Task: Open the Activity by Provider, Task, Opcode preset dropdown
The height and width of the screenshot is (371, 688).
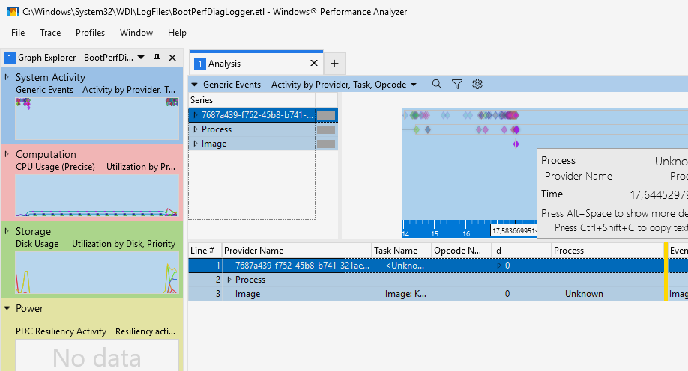Action: pyautogui.click(x=414, y=85)
